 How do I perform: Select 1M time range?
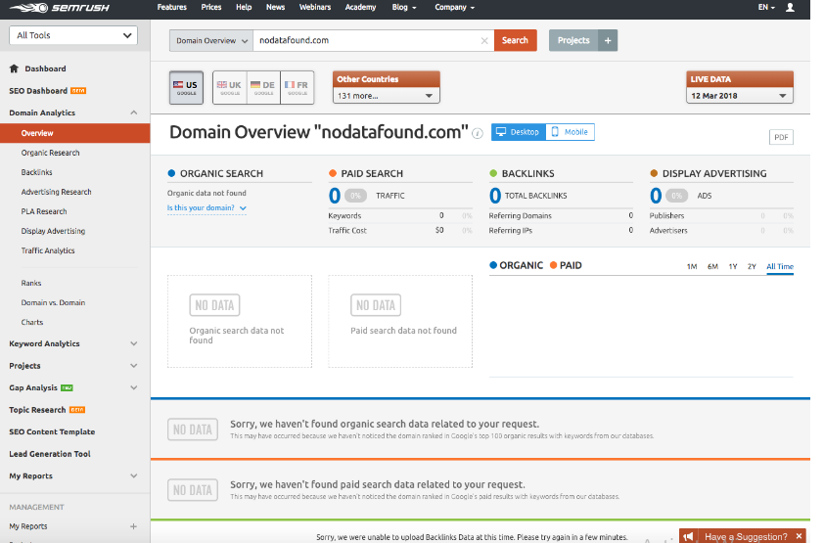692,266
